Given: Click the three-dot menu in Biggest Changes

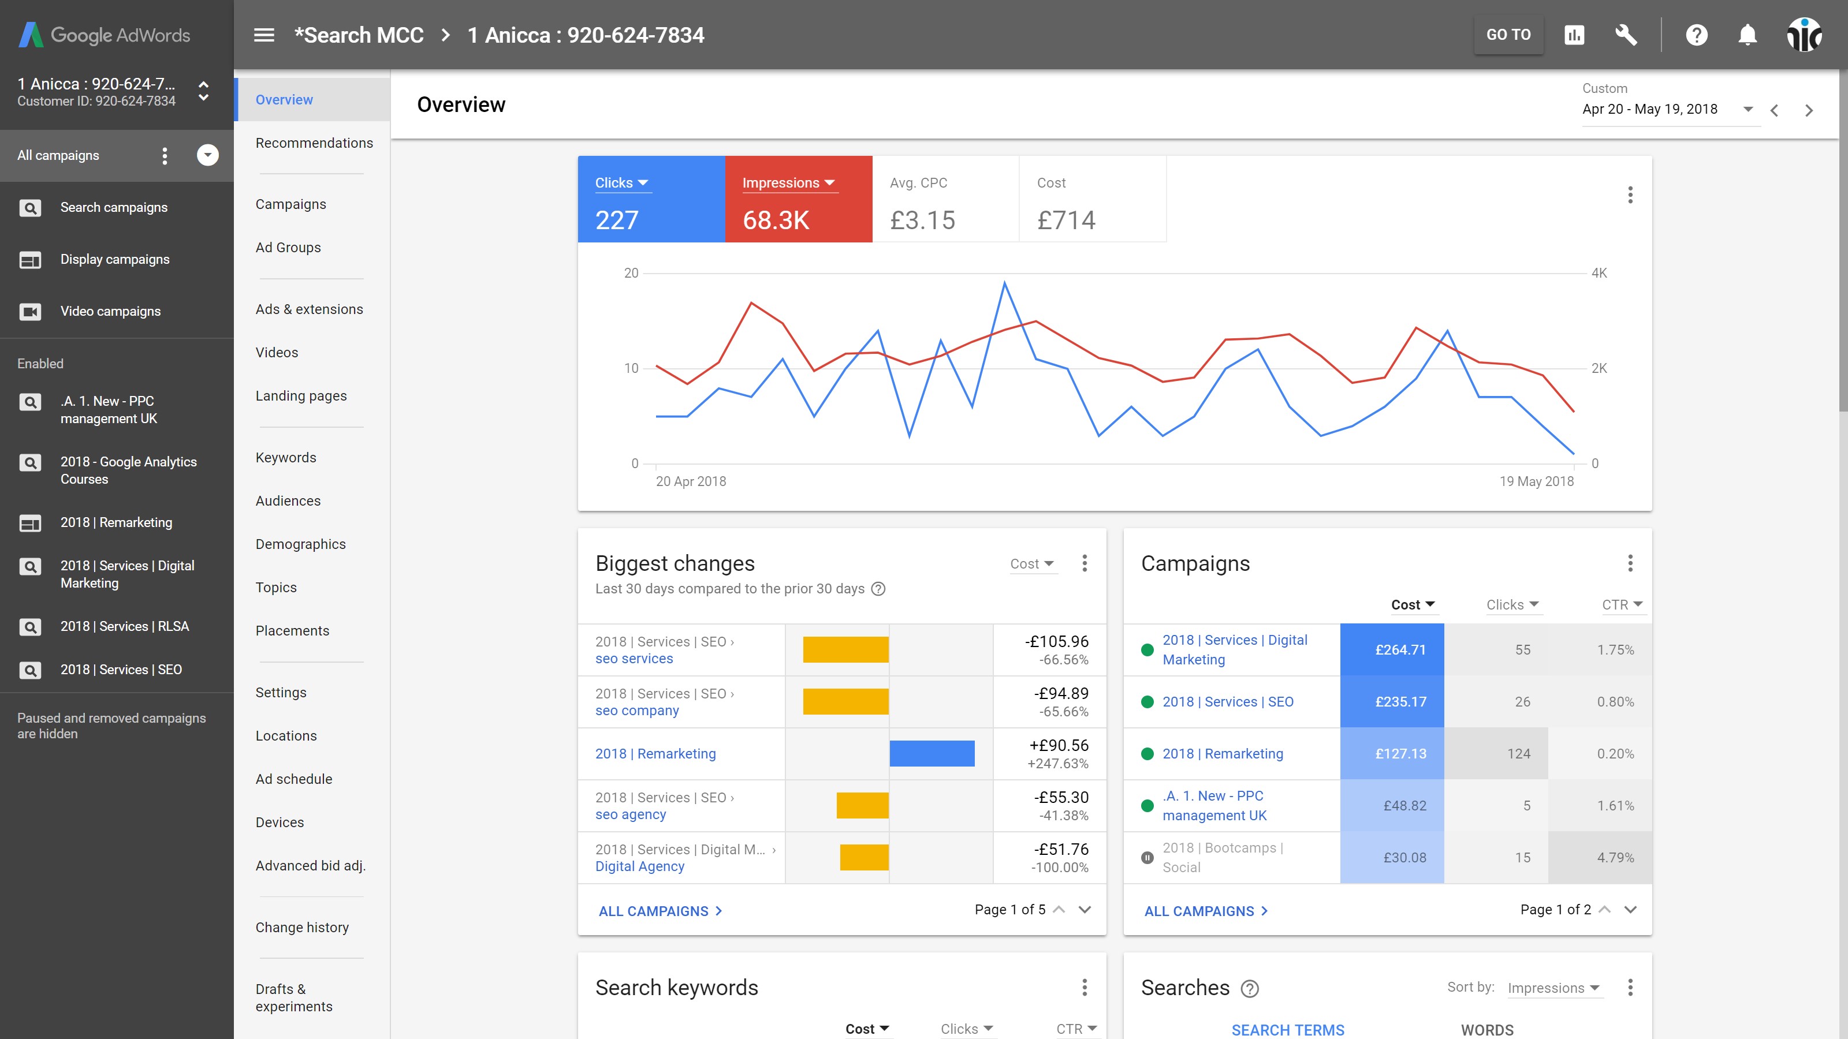Looking at the screenshot, I should tap(1084, 563).
